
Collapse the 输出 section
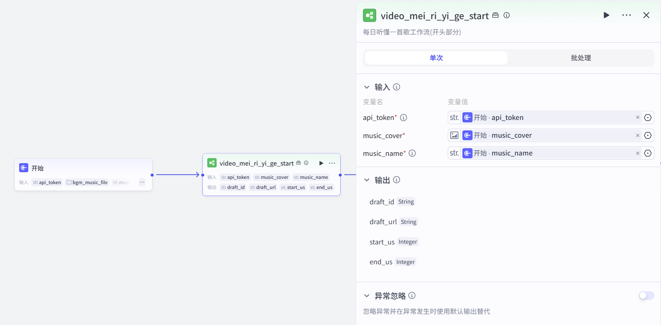(x=367, y=180)
